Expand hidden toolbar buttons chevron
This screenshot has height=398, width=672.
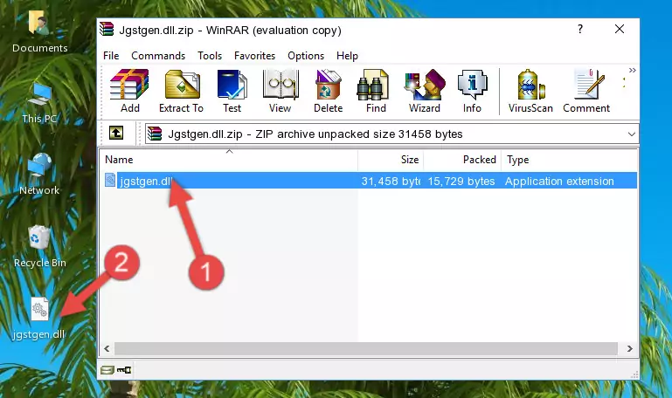pos(632,70)
